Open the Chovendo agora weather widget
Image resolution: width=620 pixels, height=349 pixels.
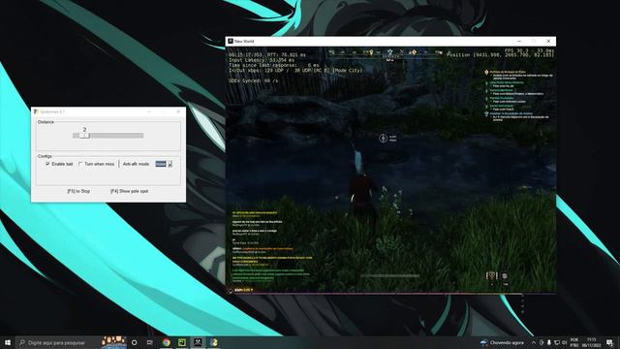(502, 342)
